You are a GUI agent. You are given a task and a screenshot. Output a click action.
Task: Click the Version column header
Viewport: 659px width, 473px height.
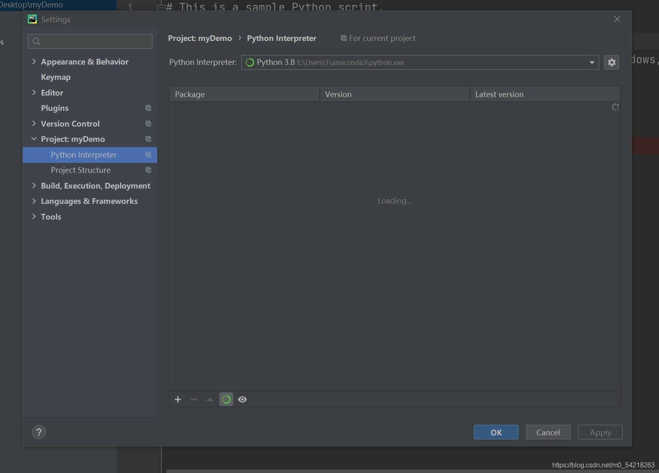pyautogui.click(x=395, y=94)
